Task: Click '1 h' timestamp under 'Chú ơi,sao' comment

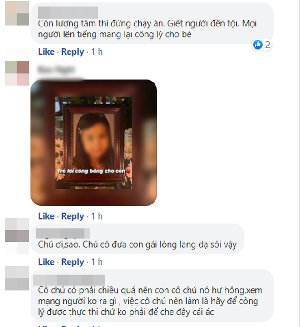Action: coord(97,262)
